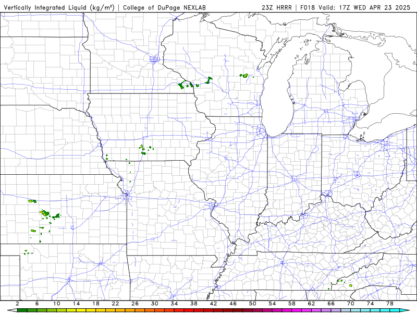Click the color scale label '30'
417x313 pixels.
155,304
